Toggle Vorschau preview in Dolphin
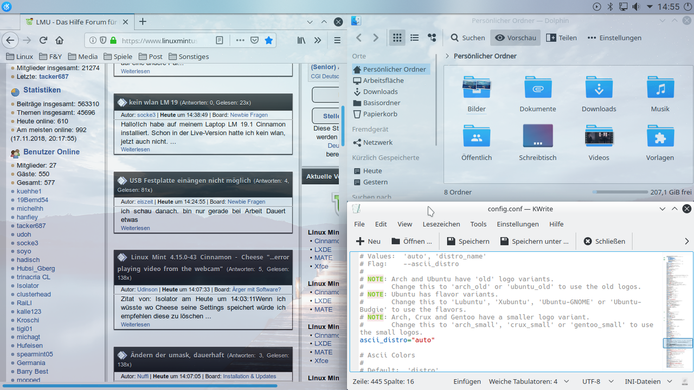The height and width of the screenshot is (390, 694). point(516,38)
